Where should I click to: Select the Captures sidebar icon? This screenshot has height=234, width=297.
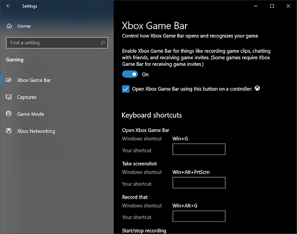click(x=9, y=97)
